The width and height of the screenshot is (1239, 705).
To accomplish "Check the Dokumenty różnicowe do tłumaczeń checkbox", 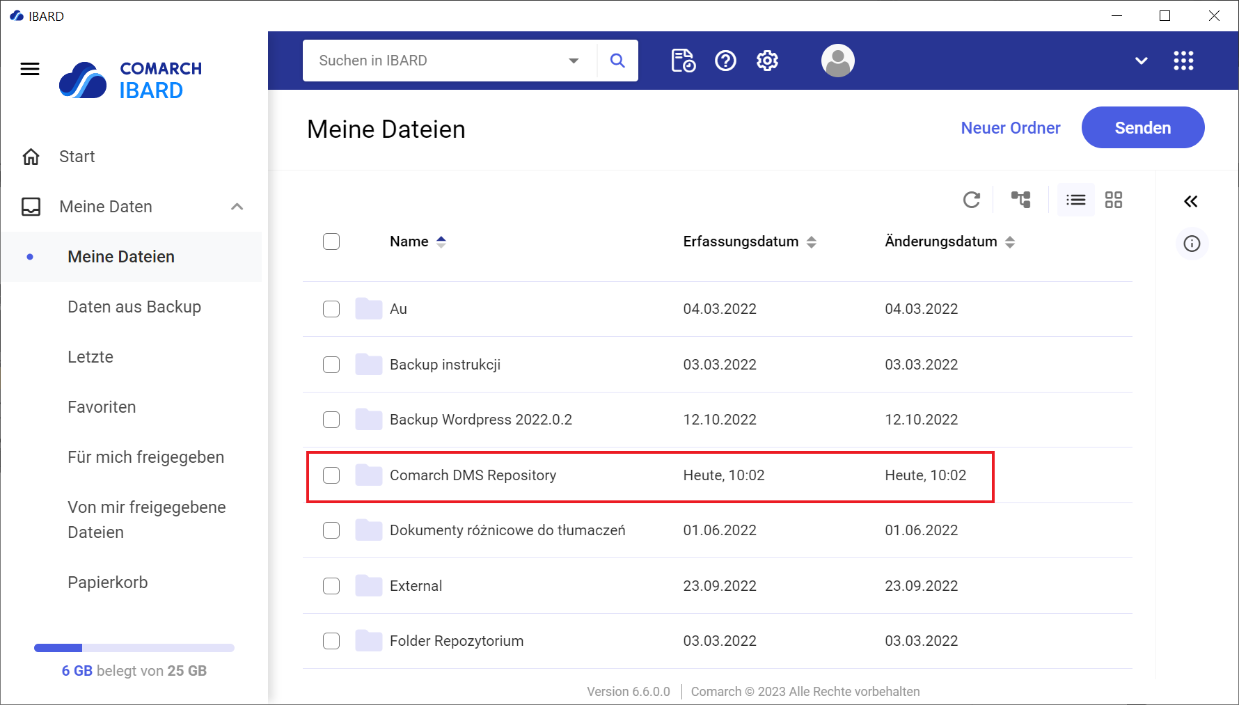I will tap(331, 530).
